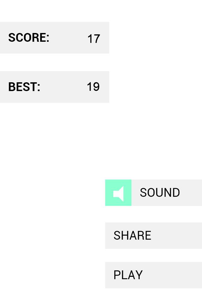Mute sound using the mint green speaker square
The image size is (202, 304).
pyautogui.click(x=118, y=193)
